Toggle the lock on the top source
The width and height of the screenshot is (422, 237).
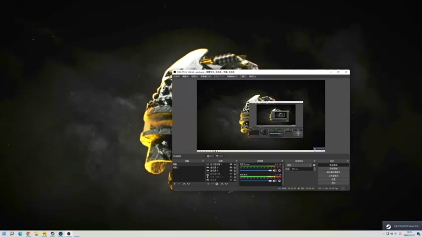pos(235,164)
